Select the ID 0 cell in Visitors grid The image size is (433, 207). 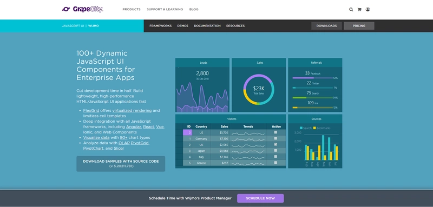pyautogui.click(x=187, y=132)
